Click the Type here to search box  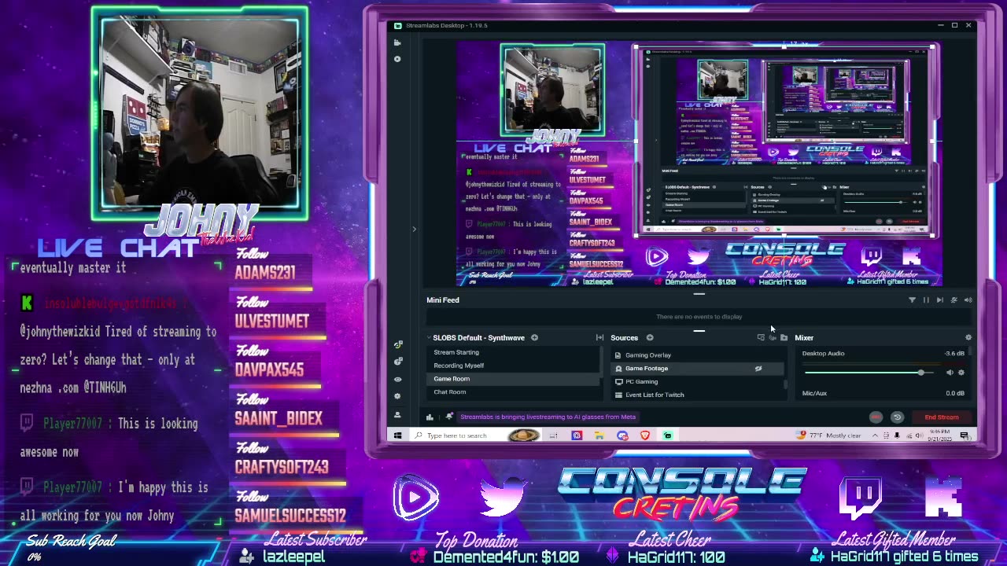476,436
